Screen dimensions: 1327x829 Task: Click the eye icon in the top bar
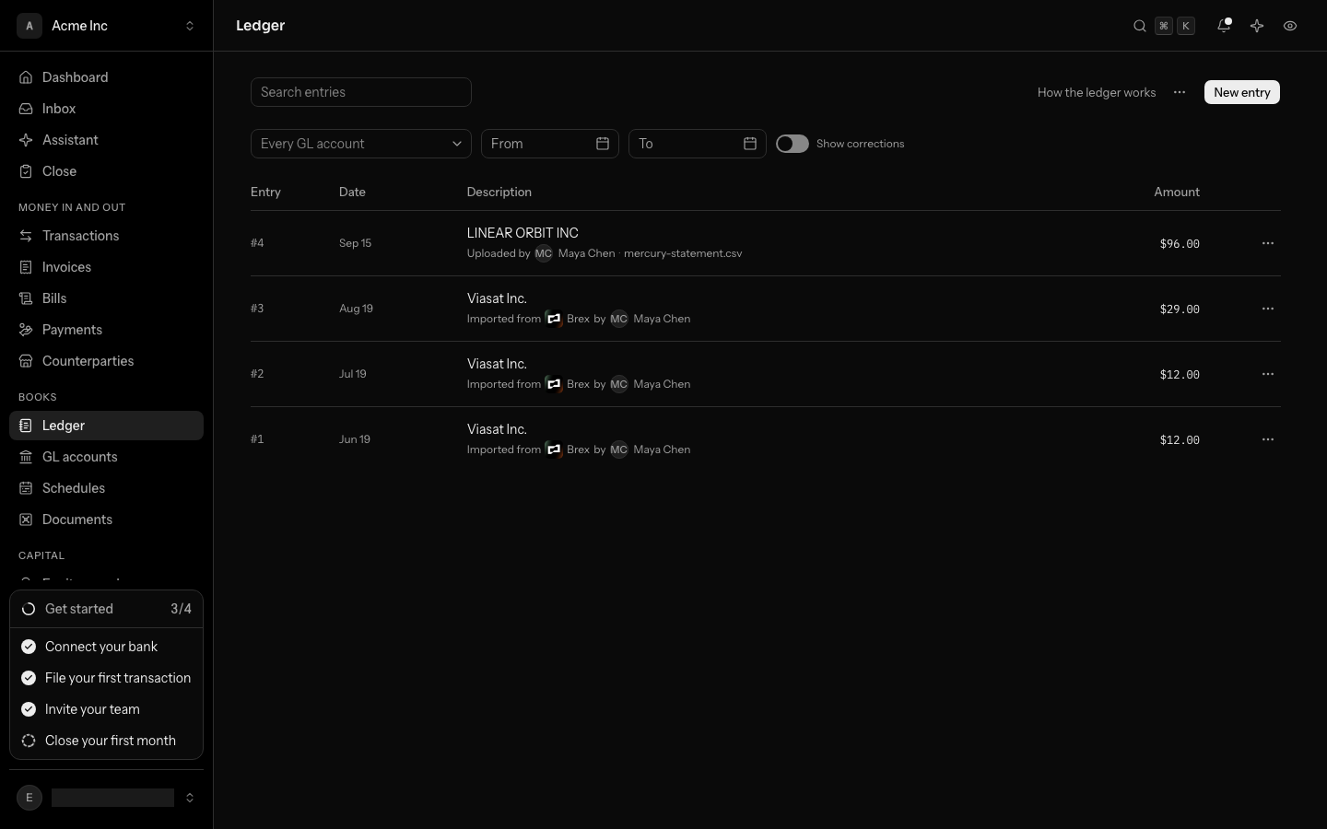pos(1290,26)
